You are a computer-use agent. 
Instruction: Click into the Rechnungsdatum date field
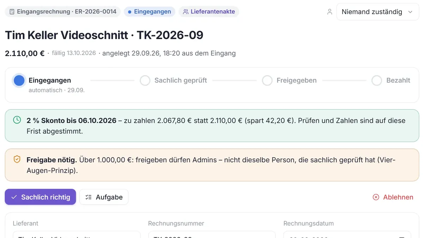[347, 235]
